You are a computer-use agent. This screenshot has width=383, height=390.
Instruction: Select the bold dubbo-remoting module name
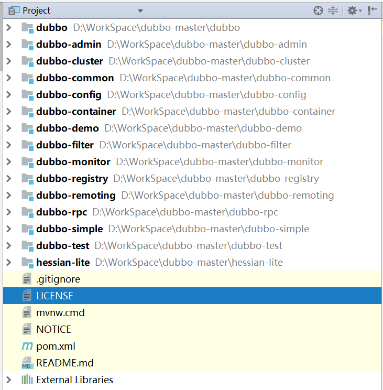(x=76, y=196)
